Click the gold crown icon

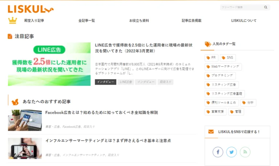tap(12, 21)
